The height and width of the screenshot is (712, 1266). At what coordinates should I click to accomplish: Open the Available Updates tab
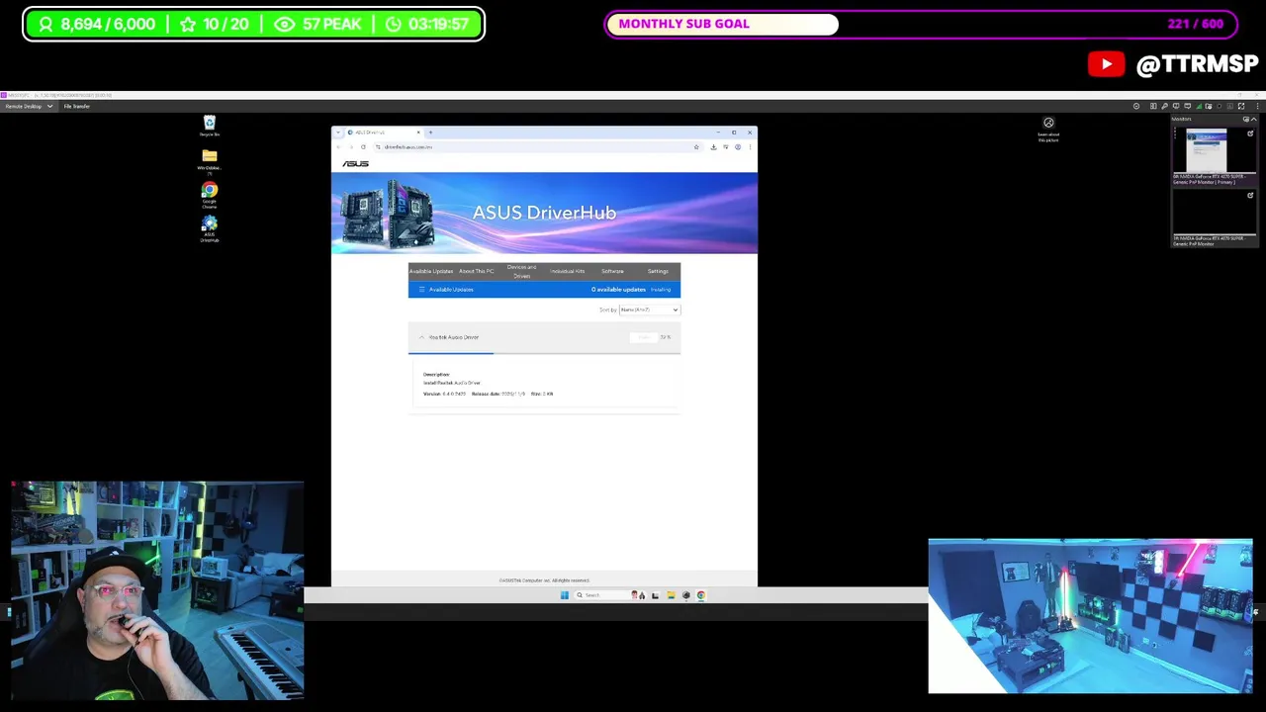[431, 271]
